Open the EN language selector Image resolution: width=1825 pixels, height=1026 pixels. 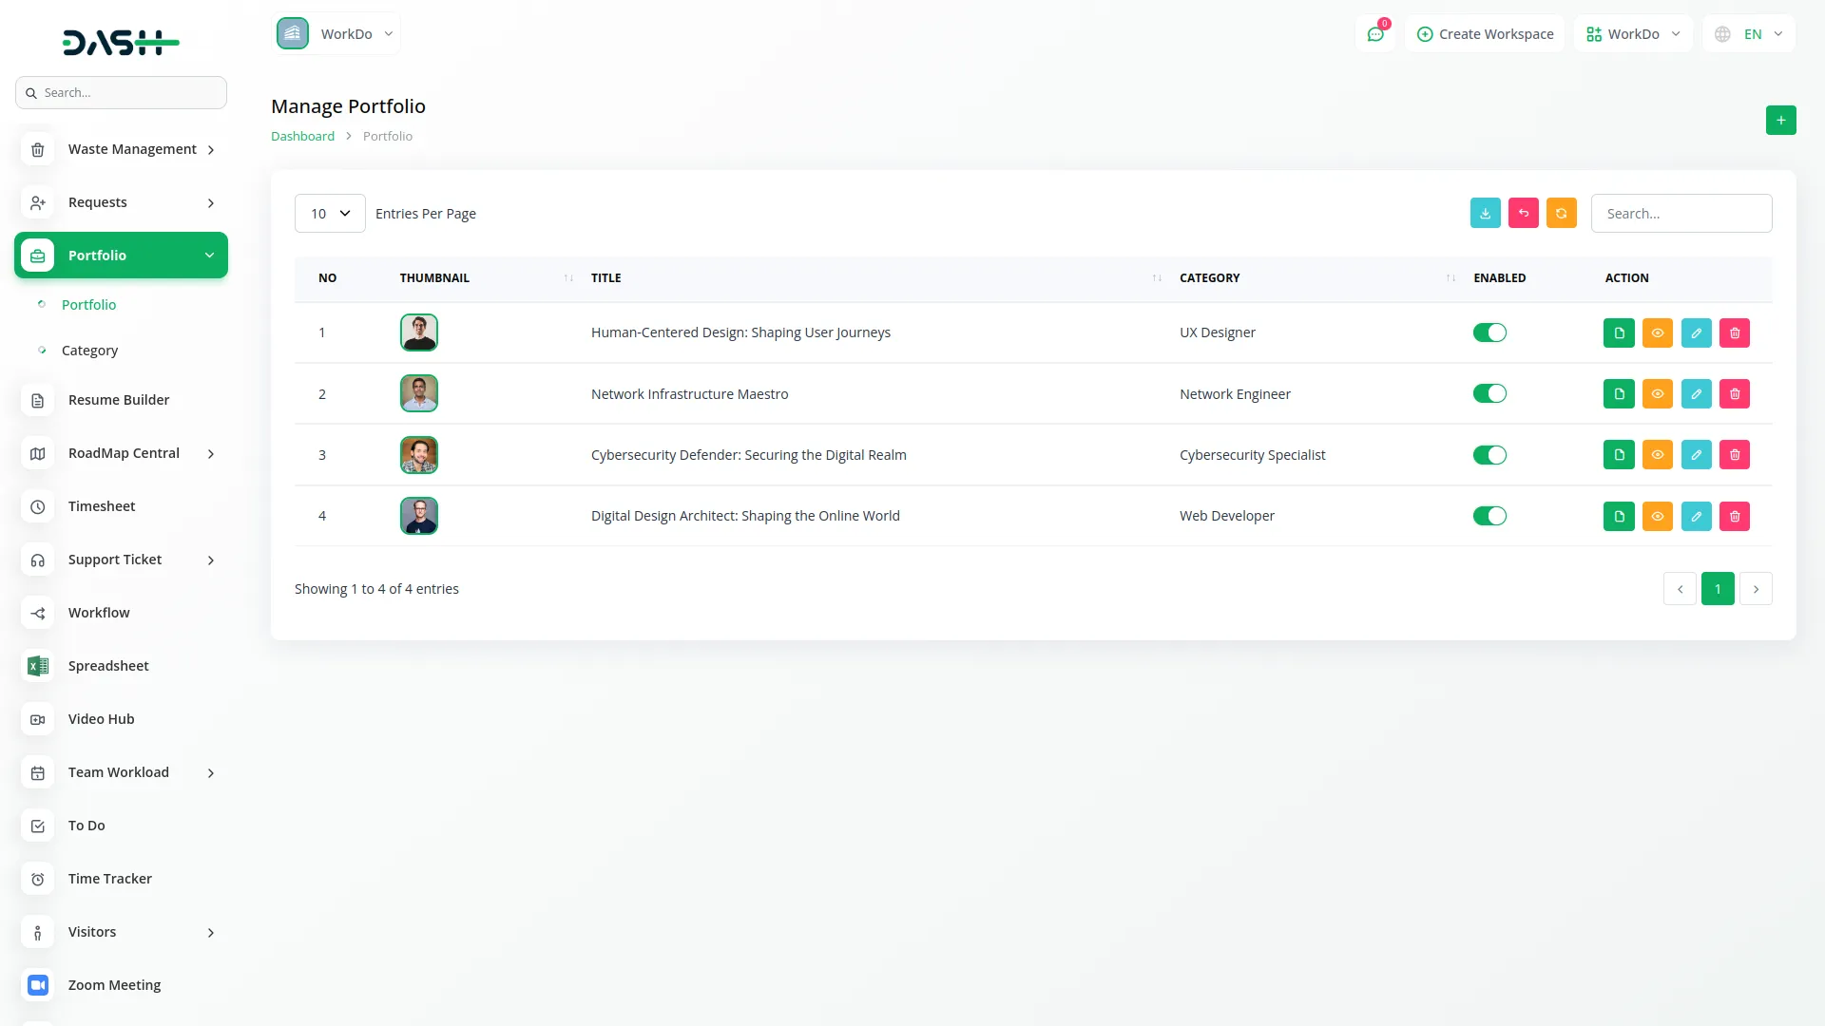pos(1747,33)
